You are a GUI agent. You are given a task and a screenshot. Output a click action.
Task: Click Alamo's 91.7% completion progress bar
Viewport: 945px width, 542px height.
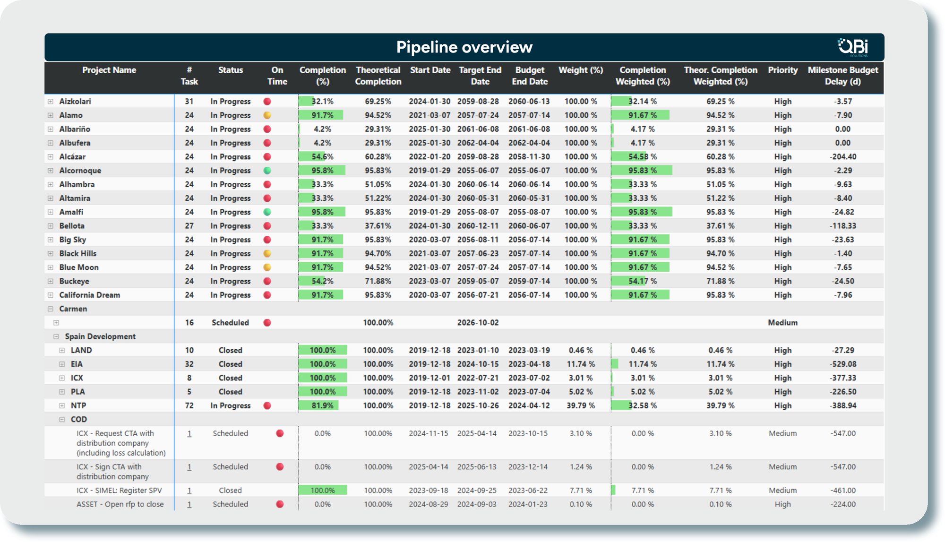(x=321, y=115)
